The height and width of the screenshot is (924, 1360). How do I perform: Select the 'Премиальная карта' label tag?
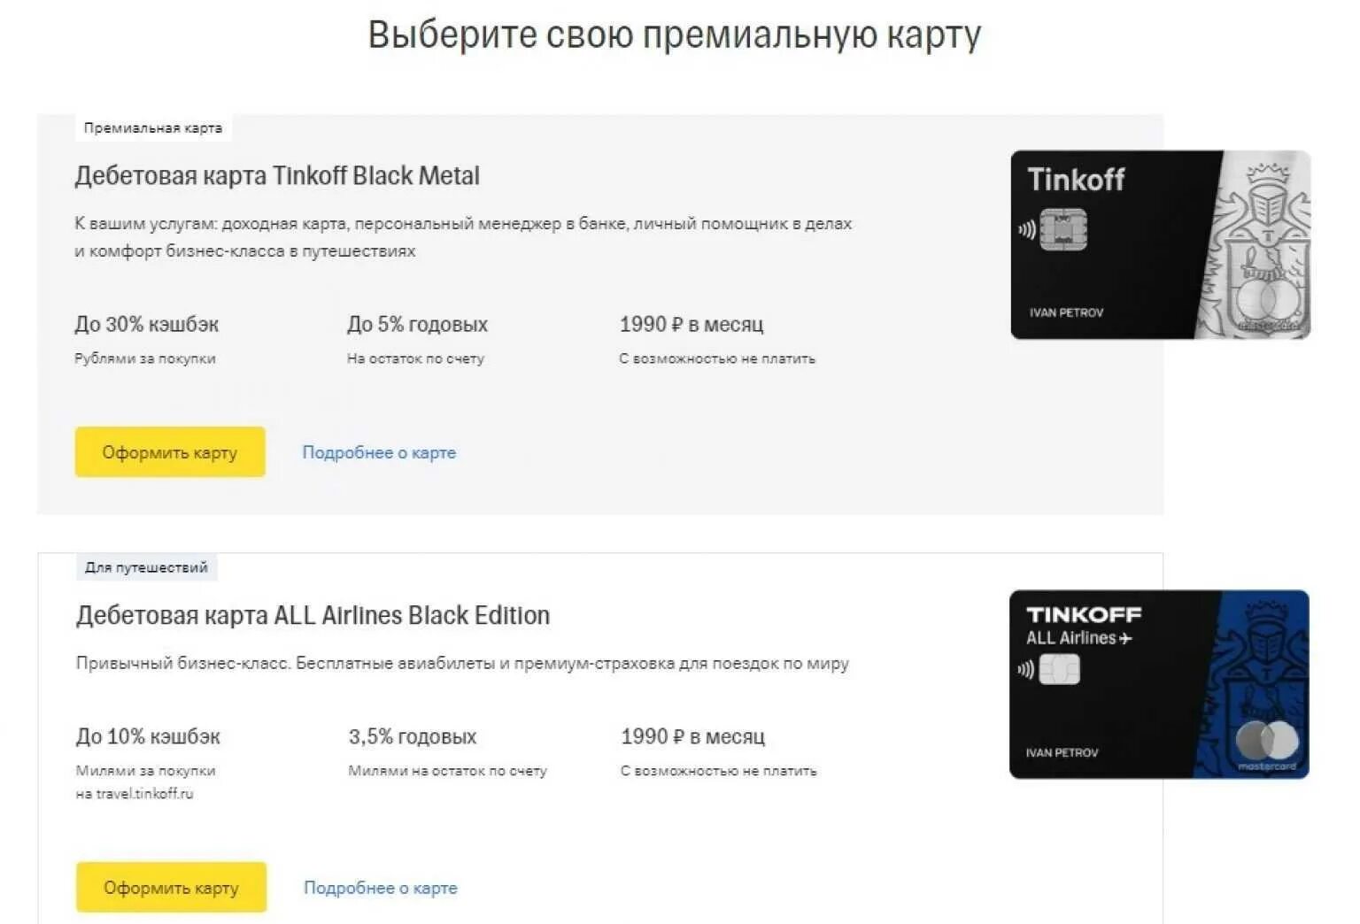(153, 128)
